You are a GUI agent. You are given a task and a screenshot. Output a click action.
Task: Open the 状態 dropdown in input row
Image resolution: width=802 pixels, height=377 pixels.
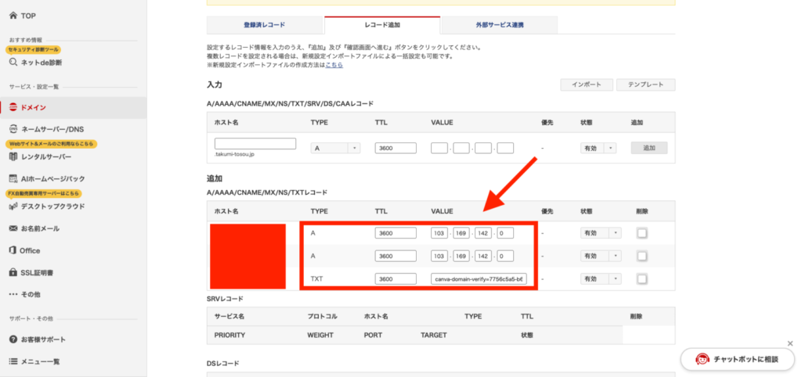(598, 148)
